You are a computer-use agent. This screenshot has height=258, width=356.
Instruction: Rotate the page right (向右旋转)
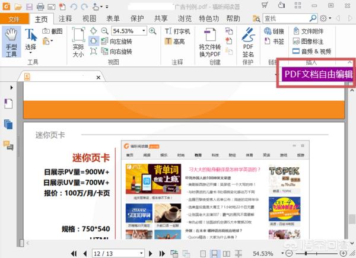117,52
